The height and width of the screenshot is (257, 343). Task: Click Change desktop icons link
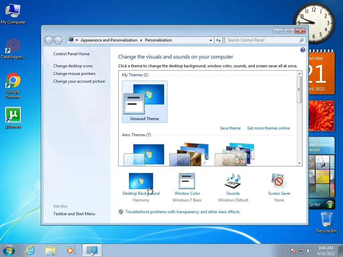point(73,66)
